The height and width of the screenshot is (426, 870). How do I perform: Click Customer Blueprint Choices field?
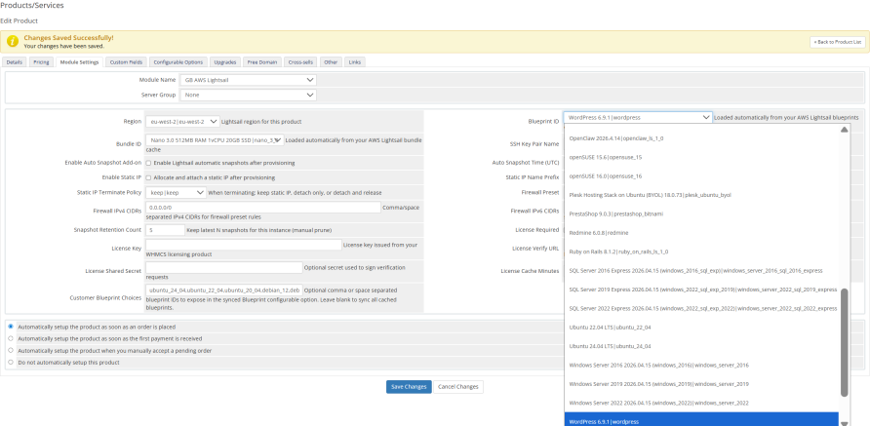click(x=224, y=290)
